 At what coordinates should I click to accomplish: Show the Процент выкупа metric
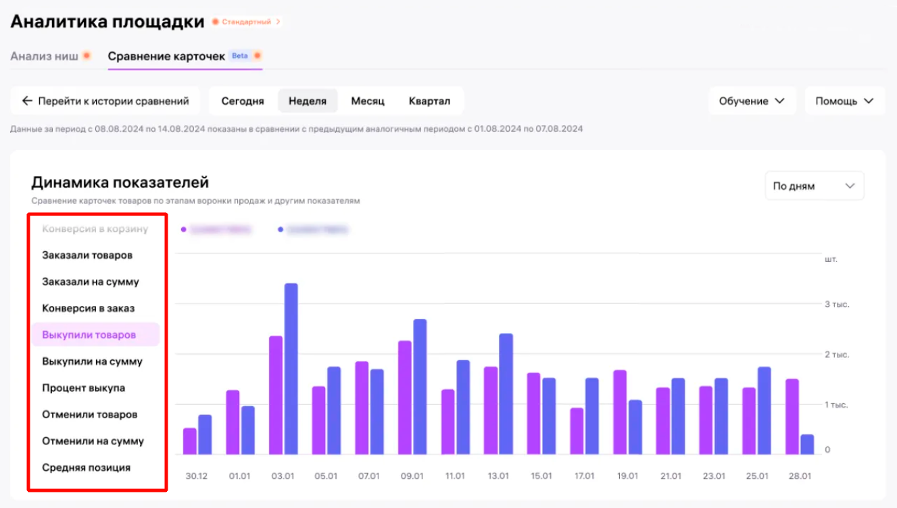83,388
